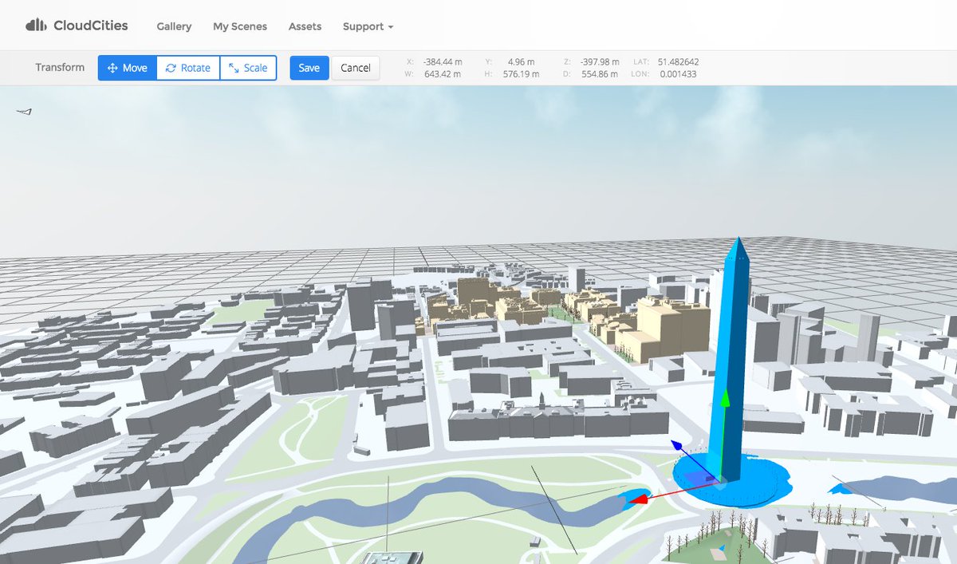Open the Assets section
Screen dimensions: 957x564
click(x=305, y=26)
